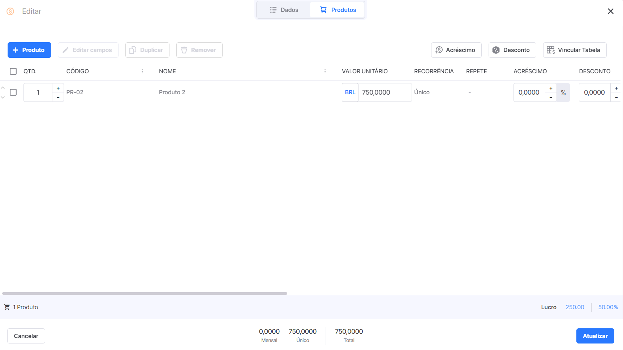Click the Remover button

(x=199, y=50)
